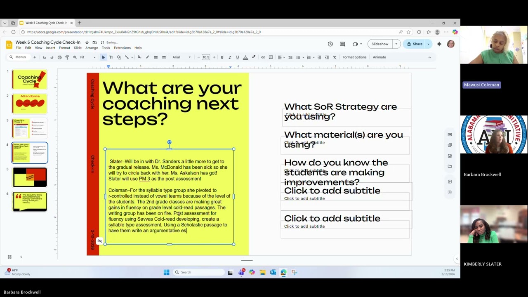Click the font size field showing 10.5
528x297 pixels.
point(206,57)
